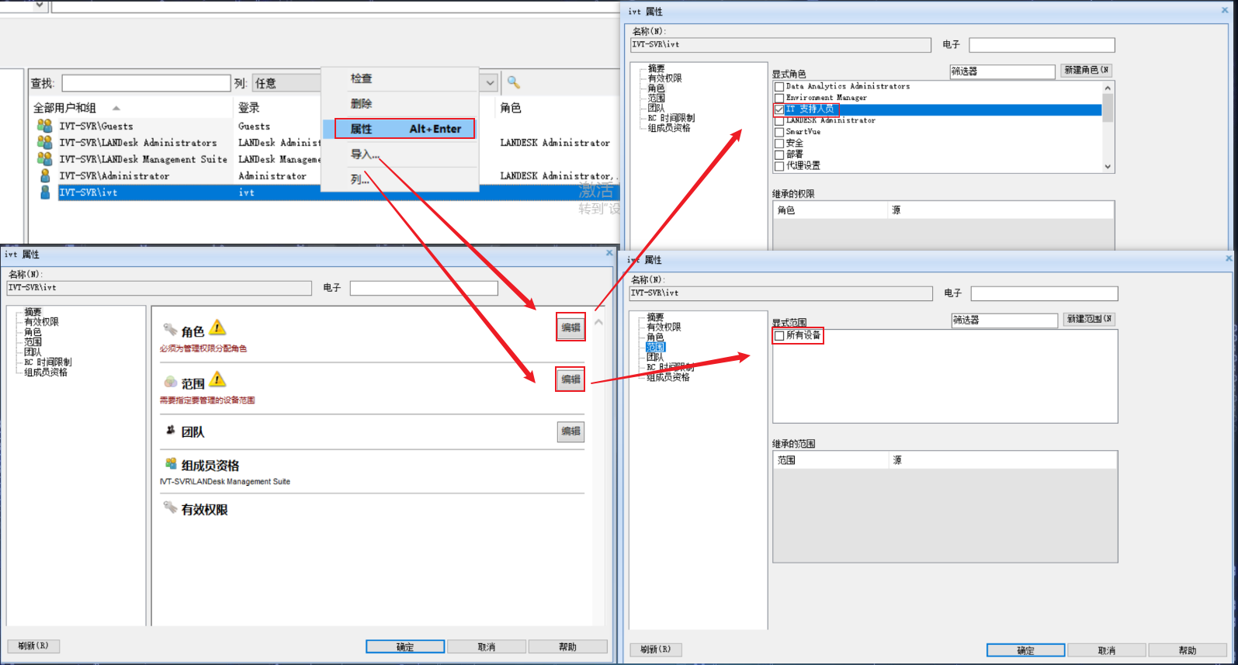Click the IVT-SVR\Administrator user icon
Image resolution: width=1238 pixels, height=665 pixels.
click(x=45, y=175)
